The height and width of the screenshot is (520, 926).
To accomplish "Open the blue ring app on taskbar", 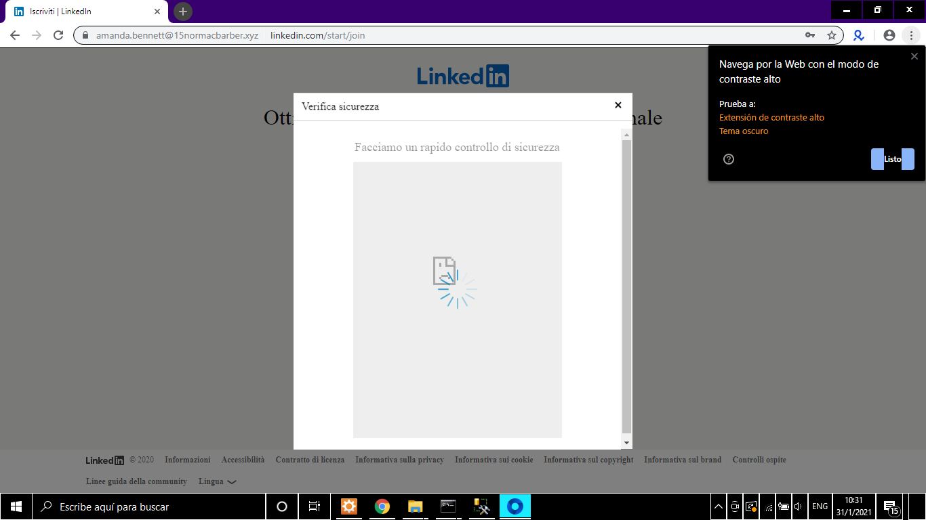I will (x=515, y=506).
